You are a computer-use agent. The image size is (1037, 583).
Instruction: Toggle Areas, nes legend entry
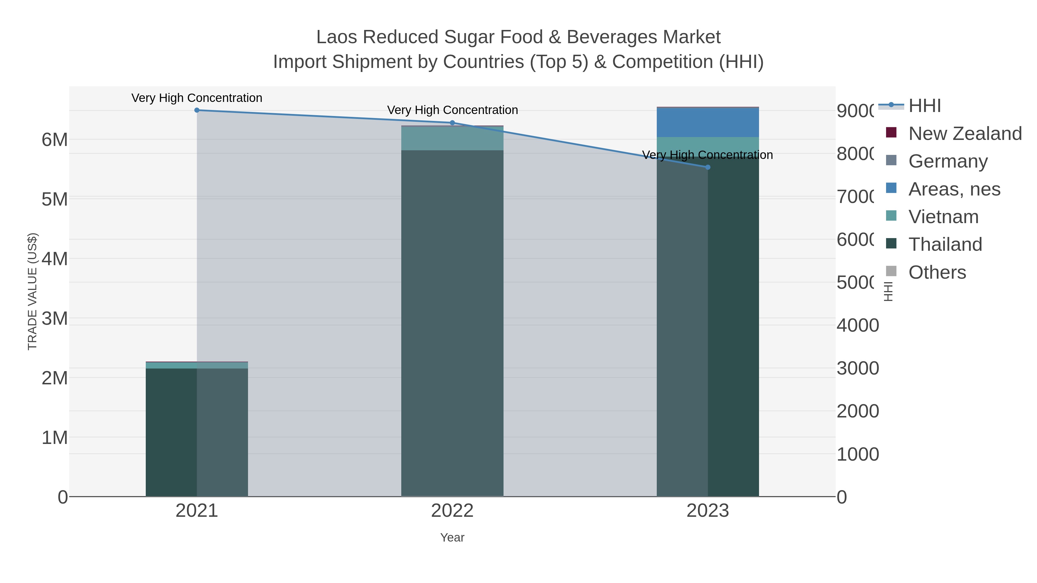click(x=943, y=189)
